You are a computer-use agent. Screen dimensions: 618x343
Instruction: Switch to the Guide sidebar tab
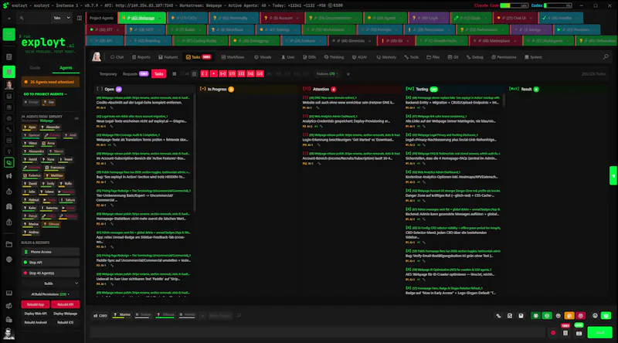[35, 68]
